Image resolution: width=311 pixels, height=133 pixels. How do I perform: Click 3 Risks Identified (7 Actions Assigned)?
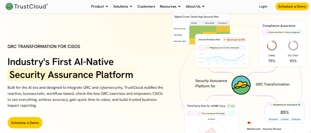pyautogui.click(x=282, y=32)
